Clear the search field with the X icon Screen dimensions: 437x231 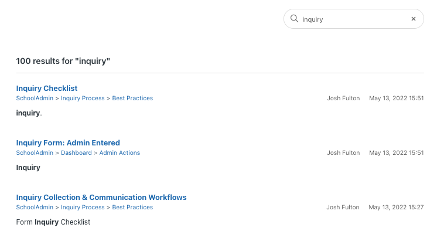(414, 19)
